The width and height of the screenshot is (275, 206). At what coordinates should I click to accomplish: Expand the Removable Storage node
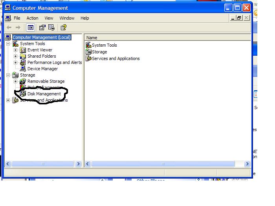[16, 81]
